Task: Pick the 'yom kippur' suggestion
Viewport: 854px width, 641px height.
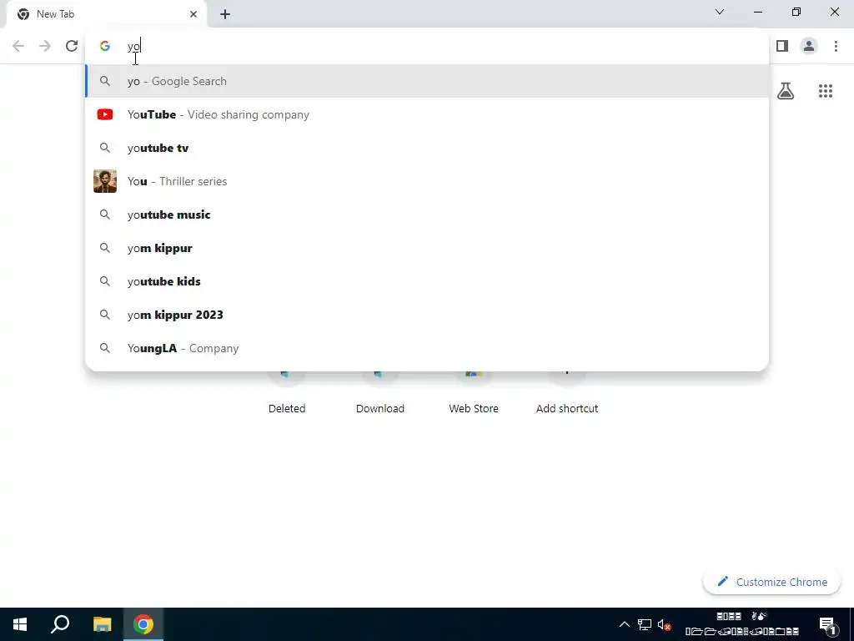Action: [x=427, y=248]
